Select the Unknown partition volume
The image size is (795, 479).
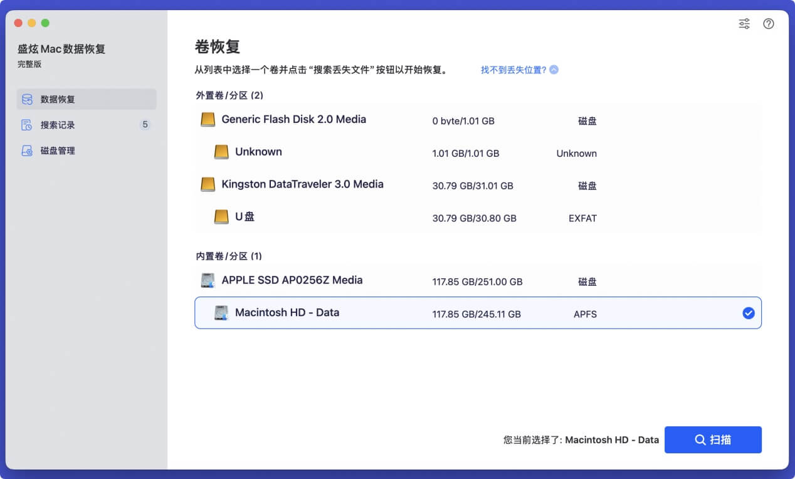tap(376, 152)
